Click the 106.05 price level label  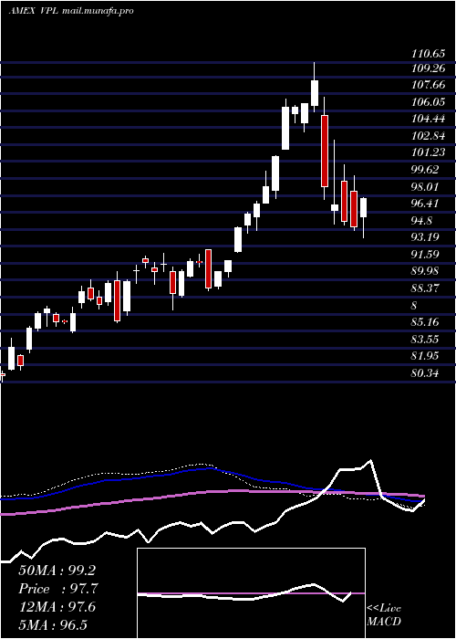tap(429, 102)
